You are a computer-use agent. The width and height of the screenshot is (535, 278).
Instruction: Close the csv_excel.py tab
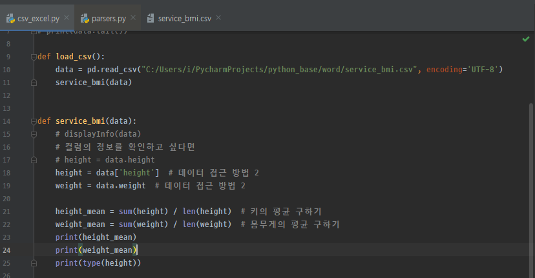[x=67, y=17]
